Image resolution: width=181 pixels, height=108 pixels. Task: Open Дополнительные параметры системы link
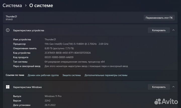(106, 75)
